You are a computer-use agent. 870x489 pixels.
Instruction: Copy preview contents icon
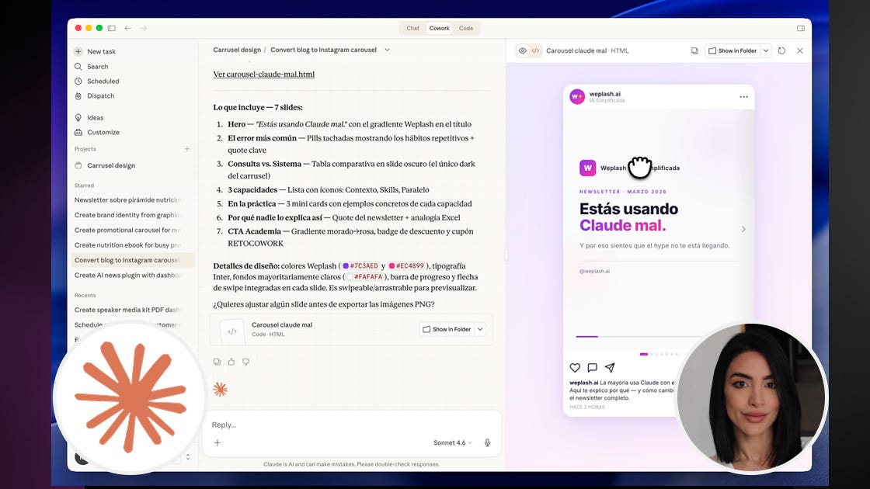click(694, 50)
